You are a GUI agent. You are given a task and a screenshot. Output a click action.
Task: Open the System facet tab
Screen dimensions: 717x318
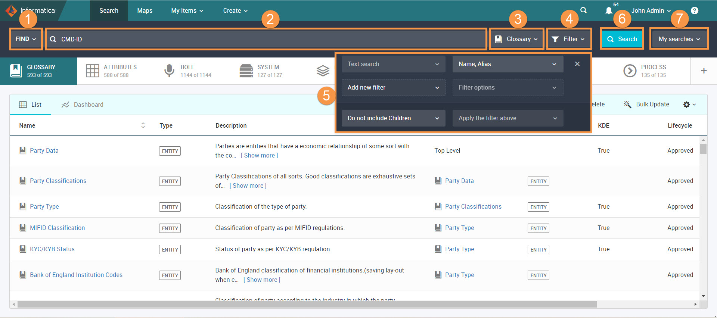(x=261, y=71)
